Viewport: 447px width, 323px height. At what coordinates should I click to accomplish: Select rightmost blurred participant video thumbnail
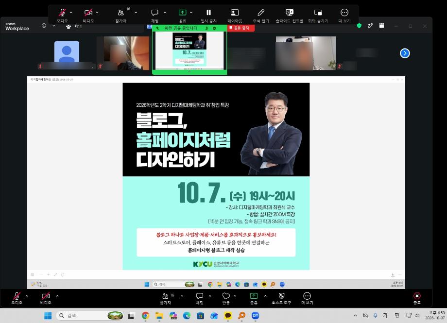coord(306,53)
